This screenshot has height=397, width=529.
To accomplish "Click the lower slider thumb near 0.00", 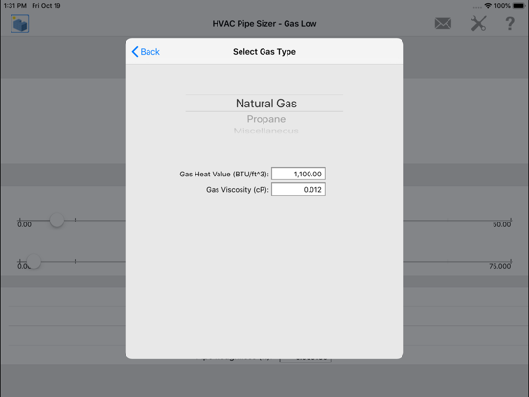I will pyautogui.click(x=34, y=261).
